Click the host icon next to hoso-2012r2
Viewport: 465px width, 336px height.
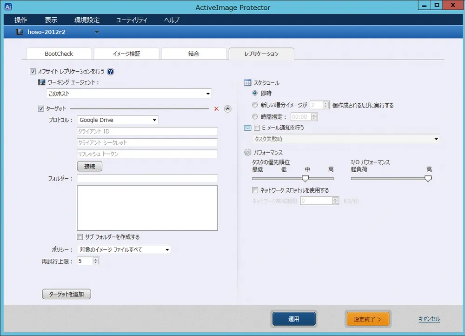point(19,32)
